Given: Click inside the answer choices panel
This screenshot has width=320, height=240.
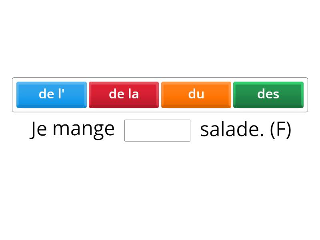Looking at the screenshot, I should 160,94.
